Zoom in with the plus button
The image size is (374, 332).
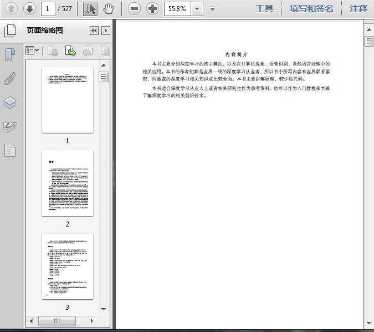point(152,9)
